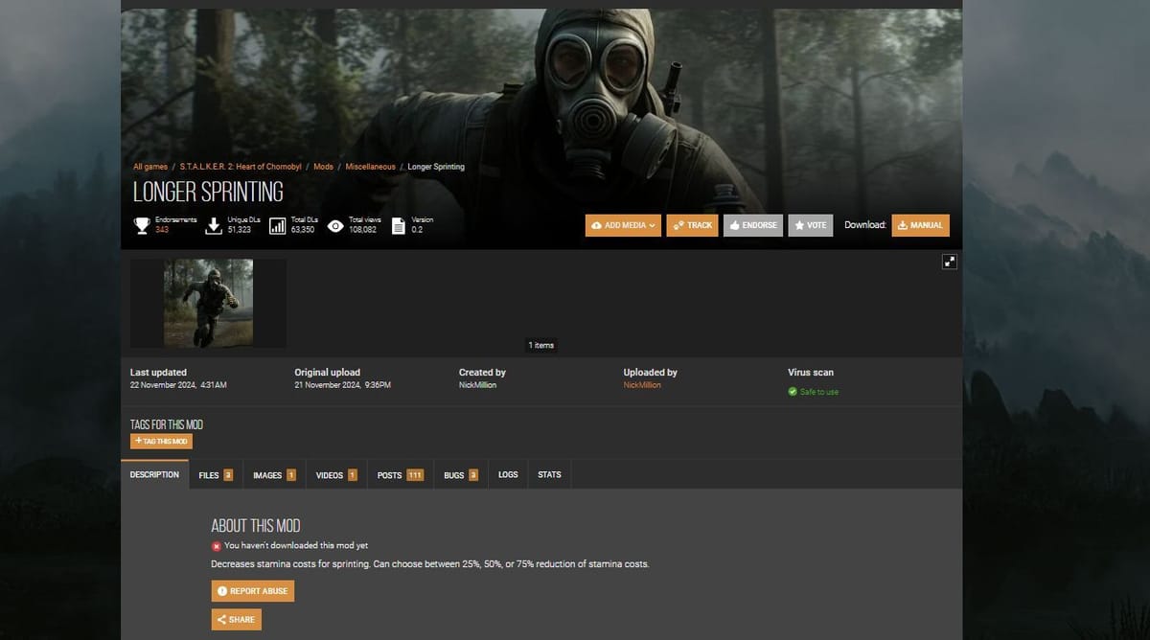Screen dimensions: 1150x640
Task: Open the POSTS tab
Action: [x=399, y=473]
